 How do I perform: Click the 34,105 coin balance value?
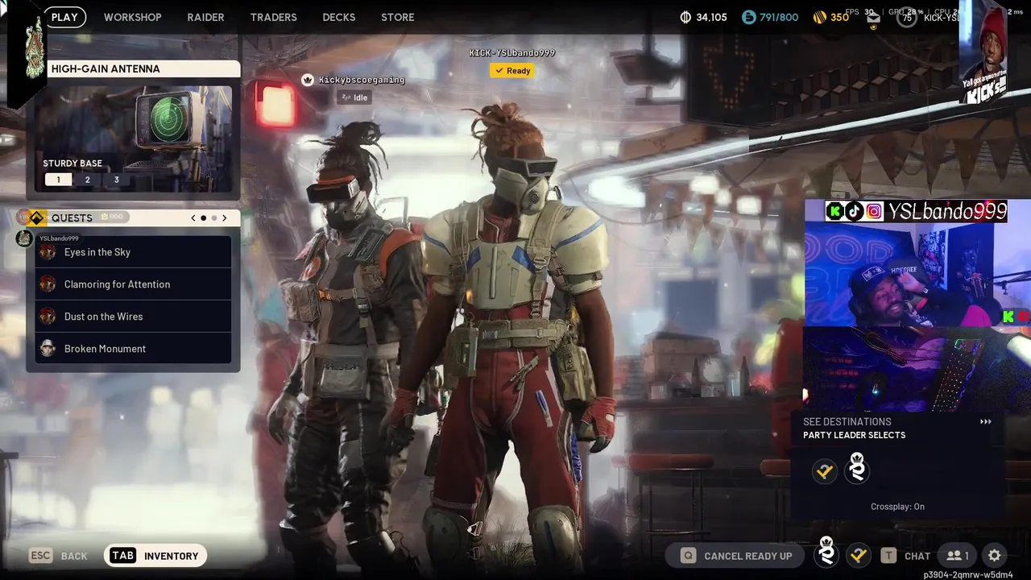[711, 17]
